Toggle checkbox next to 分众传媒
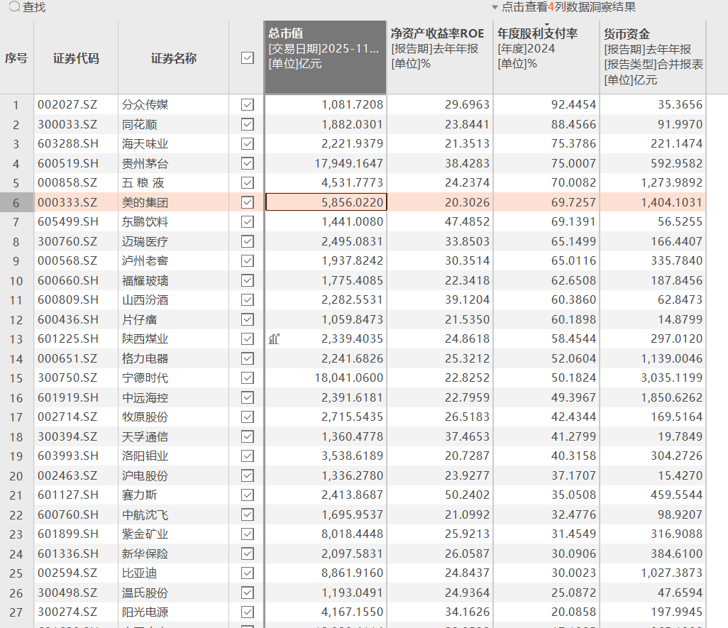Viewport: 728px width, 628px height. [247, 105]
